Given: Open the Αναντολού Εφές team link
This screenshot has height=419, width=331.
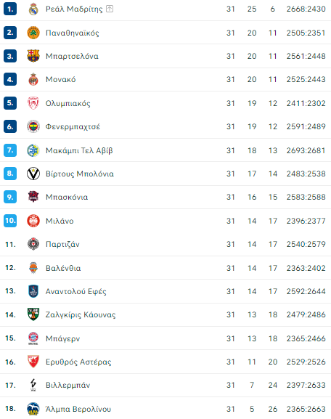Looking at the screenshot, I should 76,291.
